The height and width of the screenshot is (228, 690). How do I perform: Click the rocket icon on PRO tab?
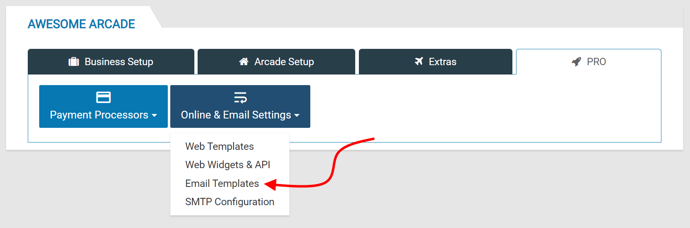(x=576, y=61)
